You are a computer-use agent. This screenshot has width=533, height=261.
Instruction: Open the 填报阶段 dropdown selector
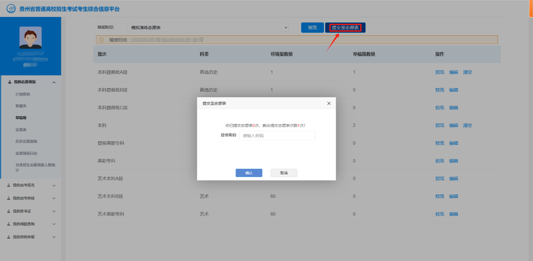208,27
